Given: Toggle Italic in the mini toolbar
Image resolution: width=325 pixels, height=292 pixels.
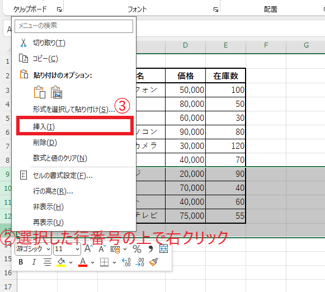Looking at the screenshot, I should coord(34,262).
